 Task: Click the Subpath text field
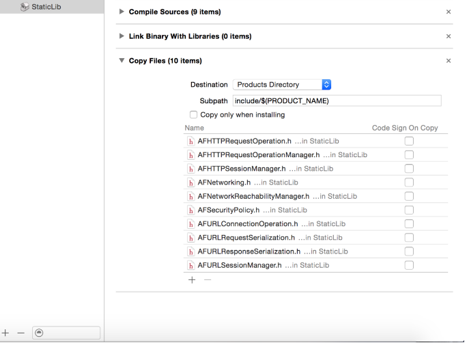(337, 100)
